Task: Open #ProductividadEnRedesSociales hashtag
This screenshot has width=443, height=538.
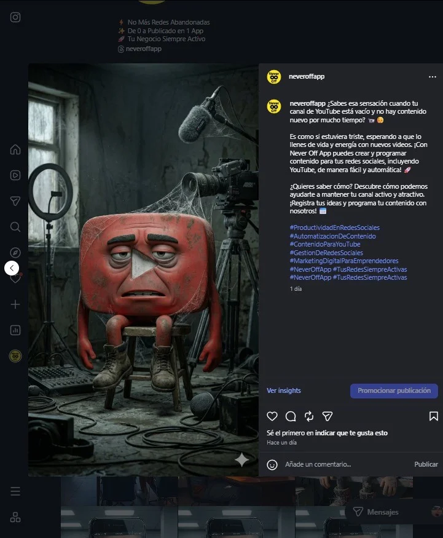Action: pyautogui.click(x=335, y=227)
